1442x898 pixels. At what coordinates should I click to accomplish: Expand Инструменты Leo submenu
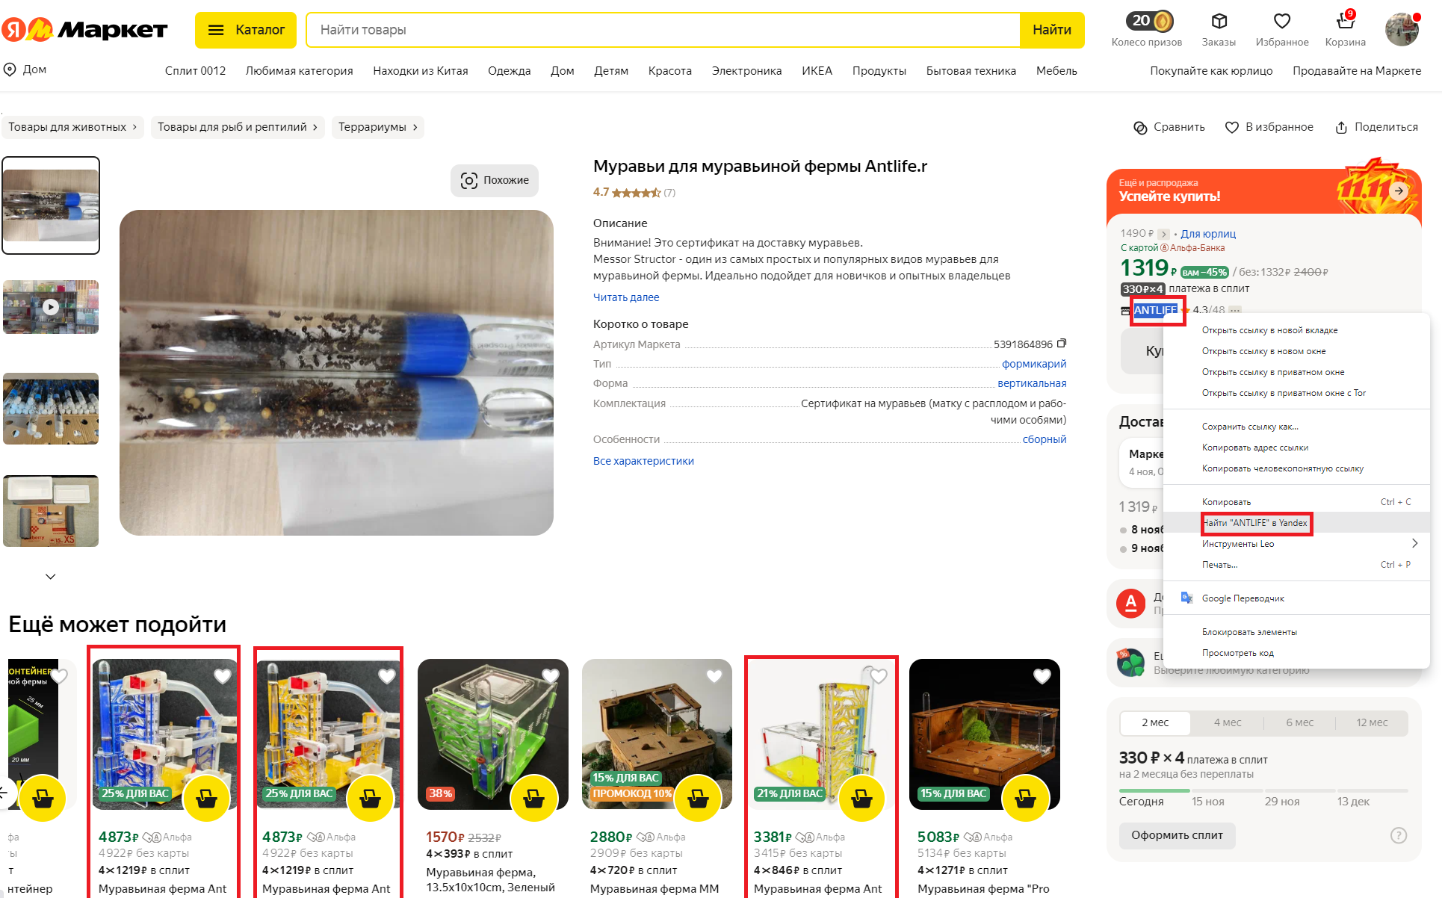click(x=1297, y=544)
